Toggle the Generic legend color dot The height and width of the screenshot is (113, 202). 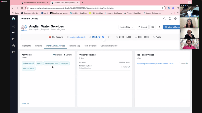pyautogui.click(x=65, y=55)
